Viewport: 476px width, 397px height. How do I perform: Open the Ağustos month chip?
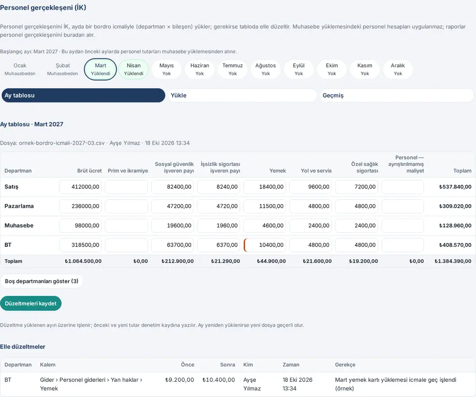click(266, 70)
